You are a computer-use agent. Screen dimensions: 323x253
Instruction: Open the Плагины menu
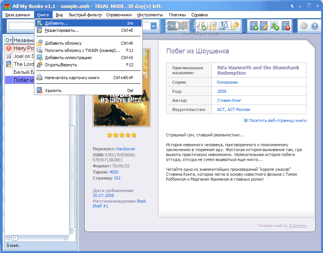tap(177, 15)
